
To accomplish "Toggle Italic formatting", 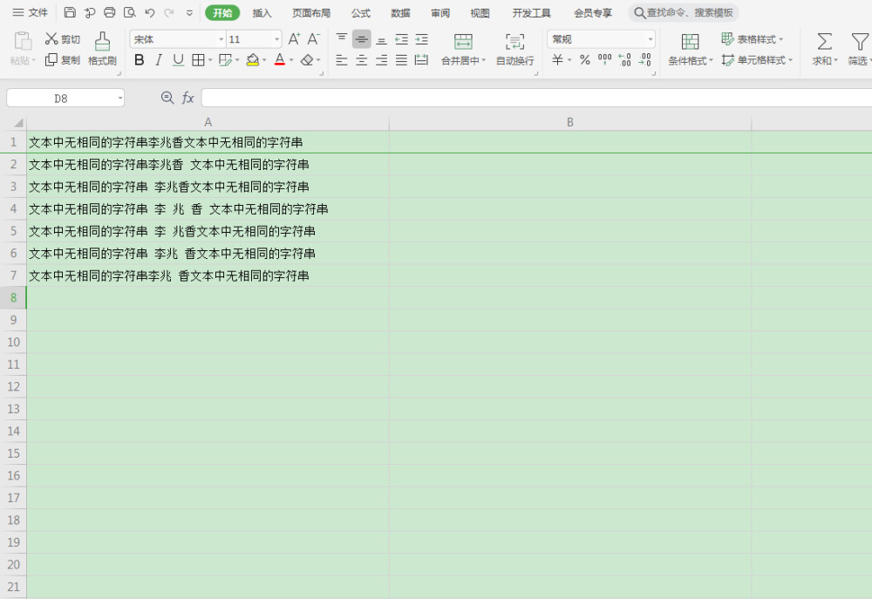I will (159, 59).
